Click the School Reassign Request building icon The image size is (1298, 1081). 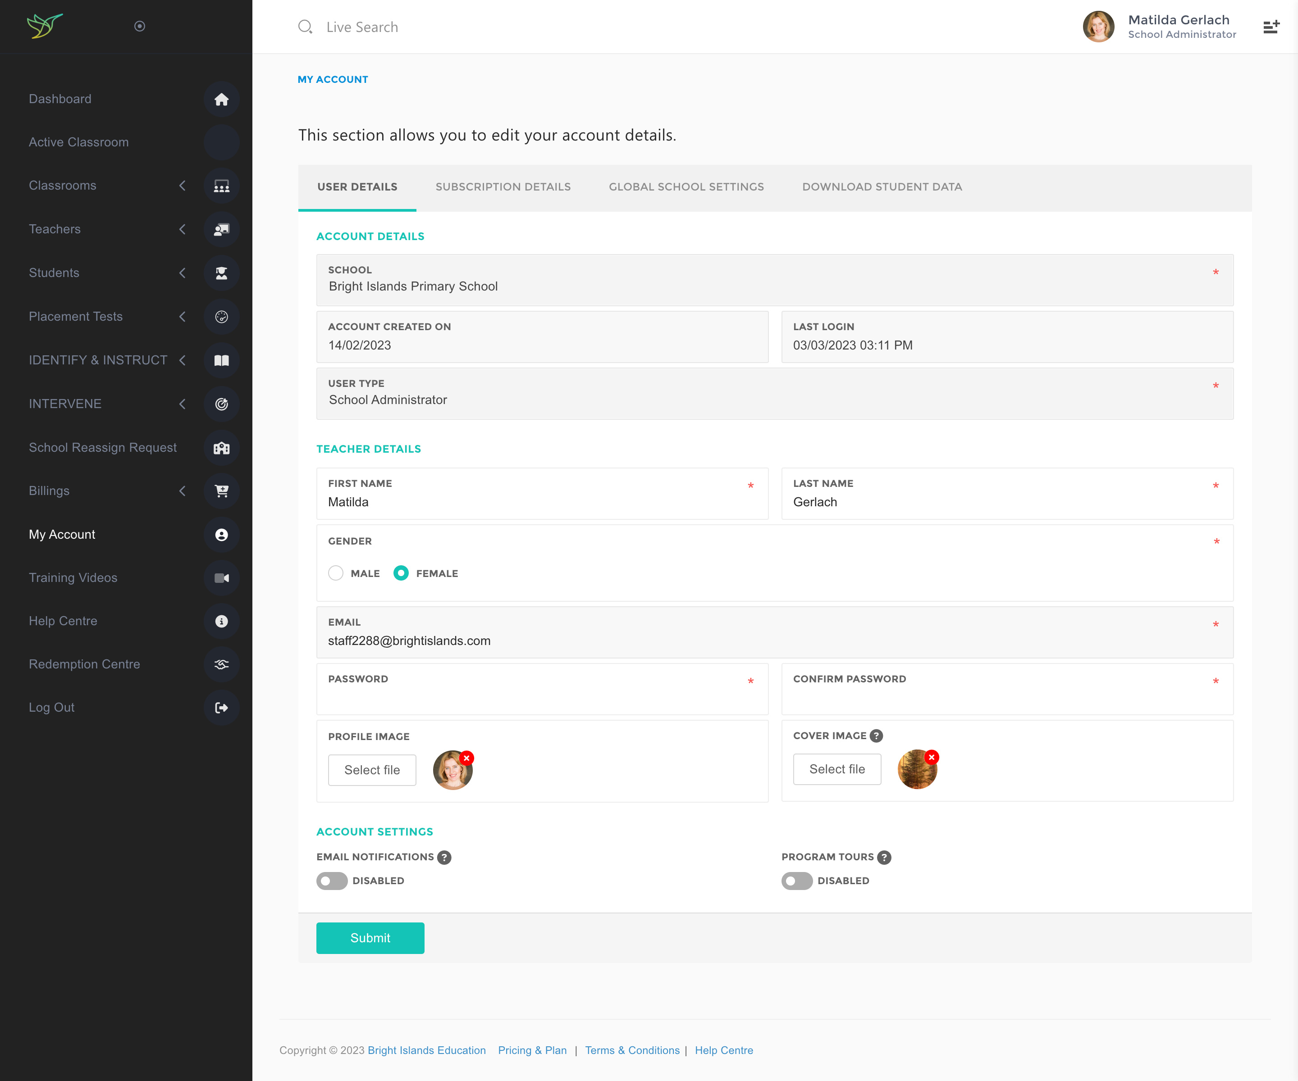pos(221,448)
